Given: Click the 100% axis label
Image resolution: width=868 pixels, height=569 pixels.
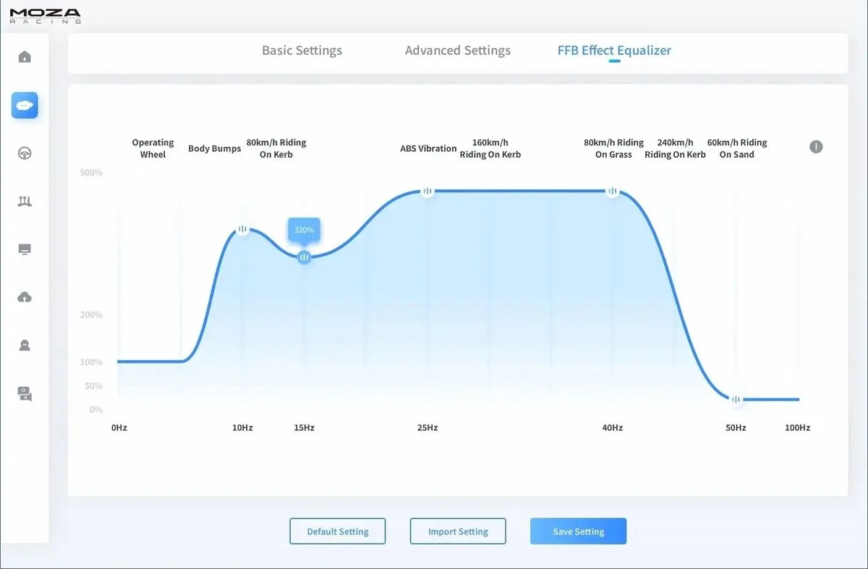Looking at the screenshot, I should point(92,362).
